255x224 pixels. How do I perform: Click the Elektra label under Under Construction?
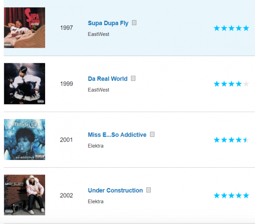coord(96,201)
